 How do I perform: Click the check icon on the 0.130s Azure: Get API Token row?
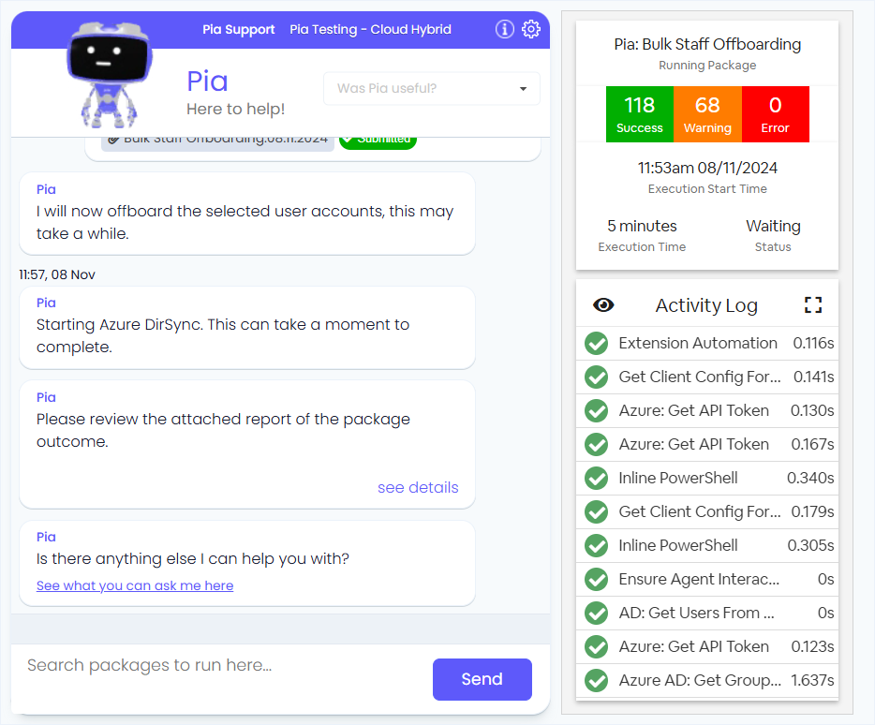point(597,411)
